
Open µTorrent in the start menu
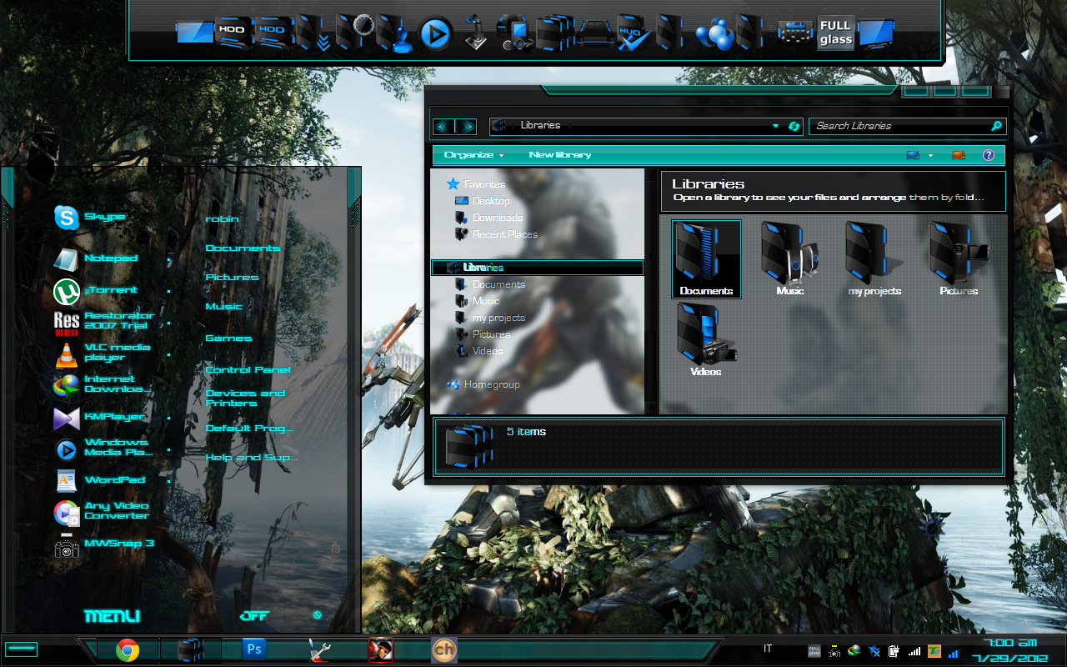click(x=95, y=291)
